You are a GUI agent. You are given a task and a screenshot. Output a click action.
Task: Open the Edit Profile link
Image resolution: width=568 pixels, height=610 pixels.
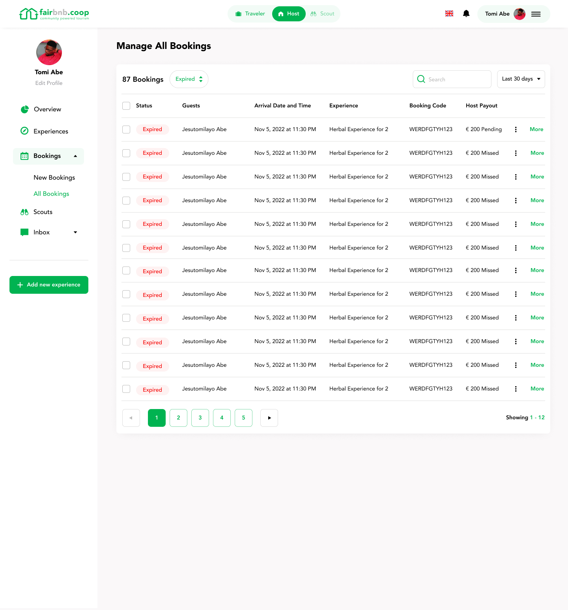pos(49,83)
